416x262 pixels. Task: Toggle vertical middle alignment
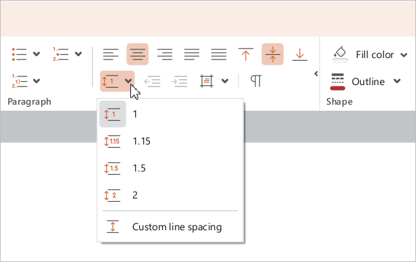(272, 54)
